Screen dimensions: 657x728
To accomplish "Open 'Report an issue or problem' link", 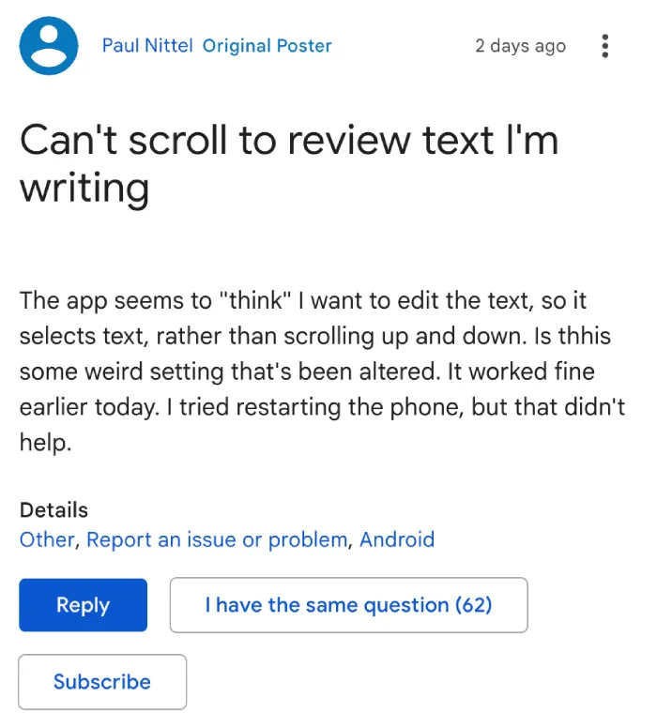I will point(217,540).
